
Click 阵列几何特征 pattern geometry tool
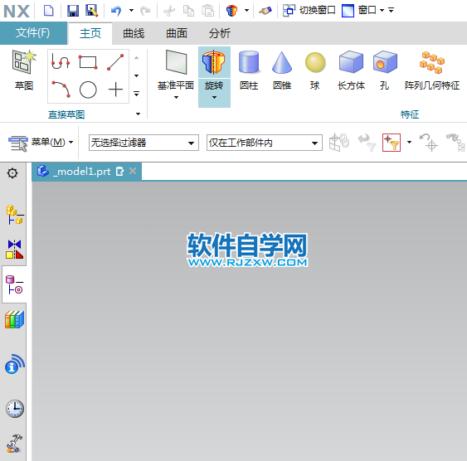(x=432, y=70)
